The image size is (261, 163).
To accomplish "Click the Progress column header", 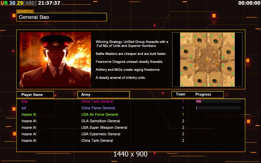I will [203, 95].
